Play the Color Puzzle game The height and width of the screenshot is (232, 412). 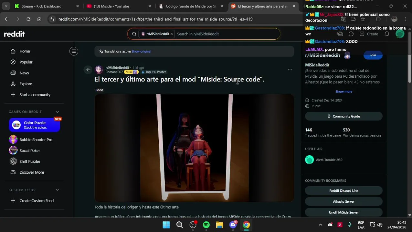pyautogui.click(x=34, y=125)
